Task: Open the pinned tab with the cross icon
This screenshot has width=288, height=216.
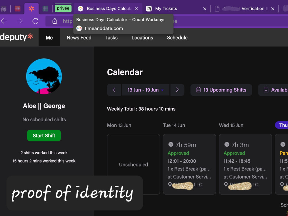Action: 45,8
